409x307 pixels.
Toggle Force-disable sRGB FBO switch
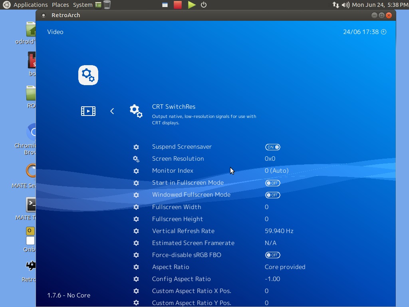click(x=272, y=255)
